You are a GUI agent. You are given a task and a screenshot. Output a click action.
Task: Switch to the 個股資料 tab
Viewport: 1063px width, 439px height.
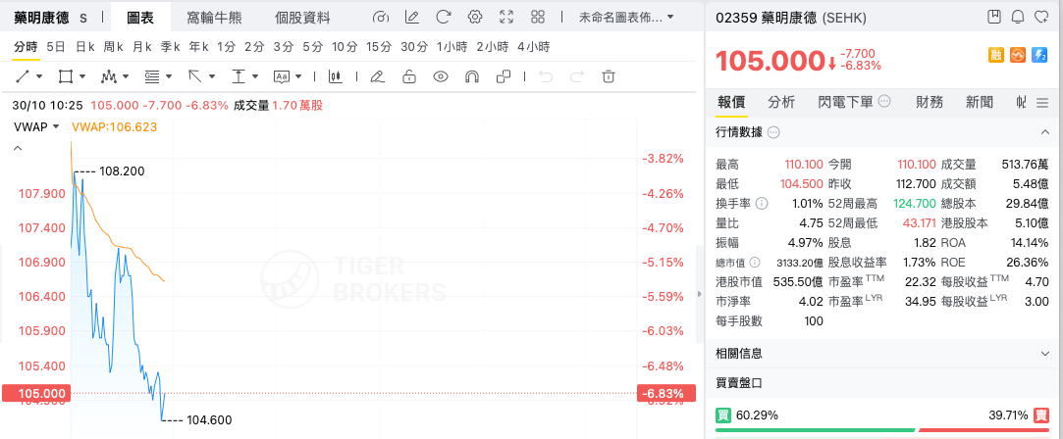(303, 18)
